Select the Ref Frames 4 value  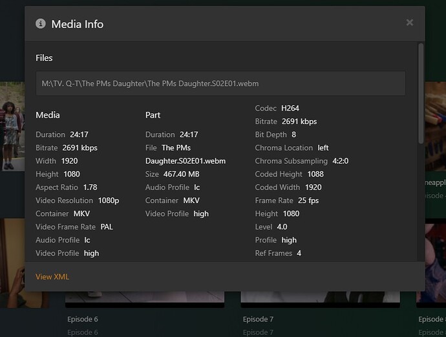(299, 253)
